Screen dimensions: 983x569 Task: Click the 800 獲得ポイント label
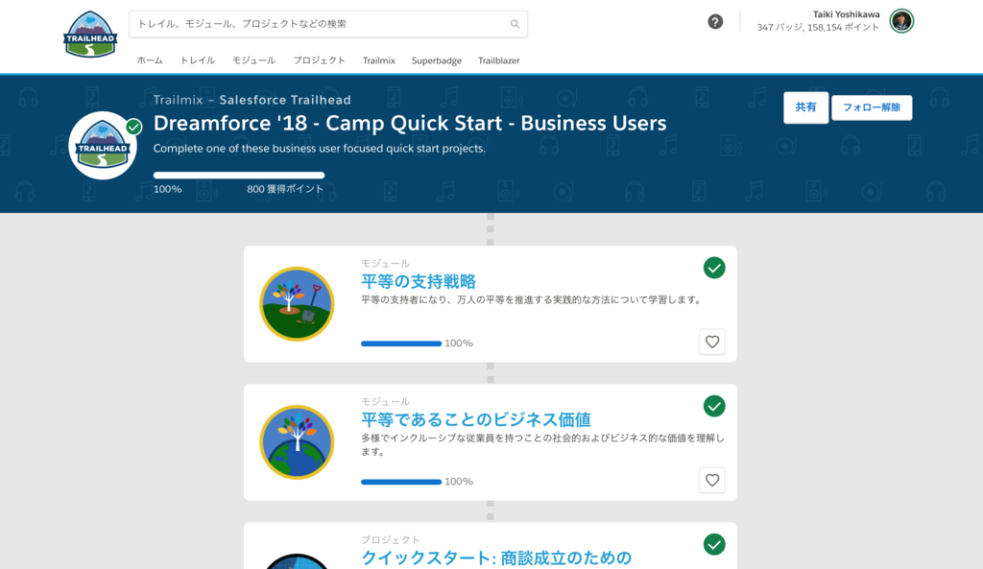pyautogui.click(x=285, y=189)
